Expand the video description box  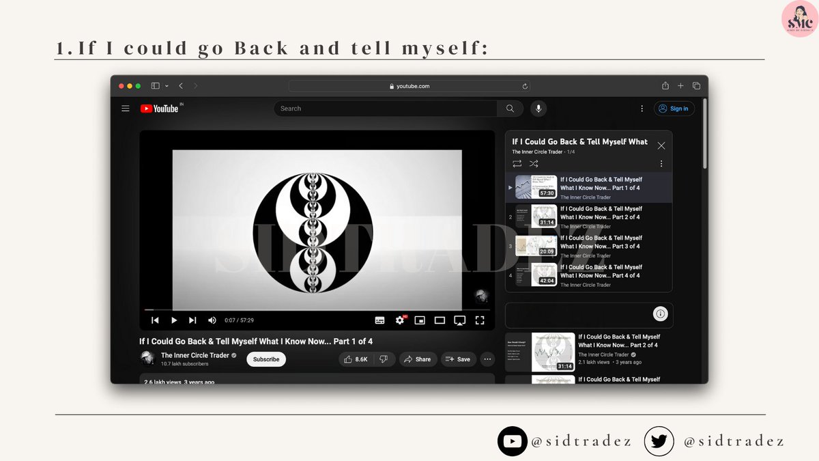317,378
